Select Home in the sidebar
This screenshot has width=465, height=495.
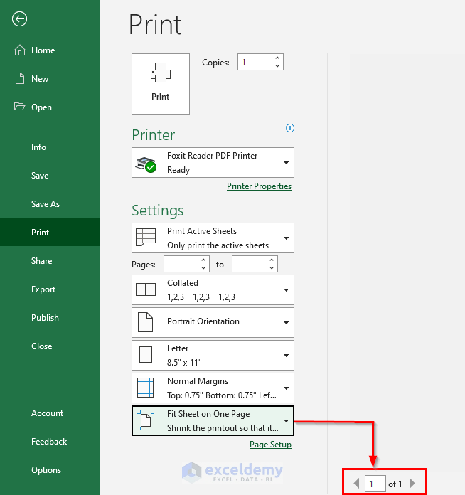[x=50, y=50]
